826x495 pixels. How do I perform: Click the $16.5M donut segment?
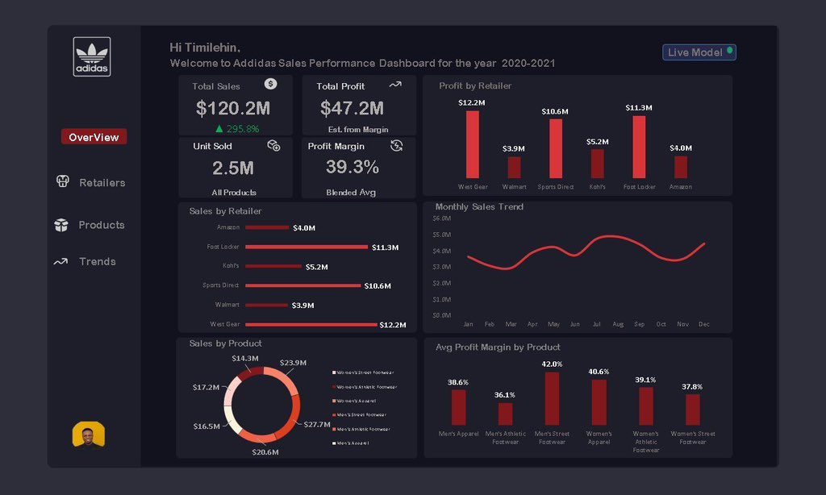231,418
